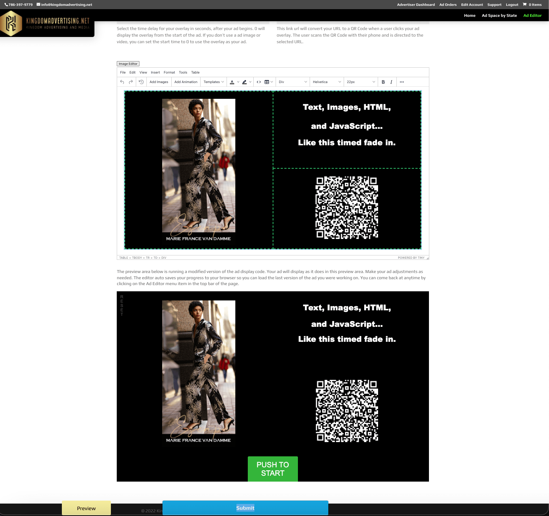The width and height of the screenshot is (549, 516).
Task: Open the Helvetica font family dropdown
Action: click(x=327, y=82)
